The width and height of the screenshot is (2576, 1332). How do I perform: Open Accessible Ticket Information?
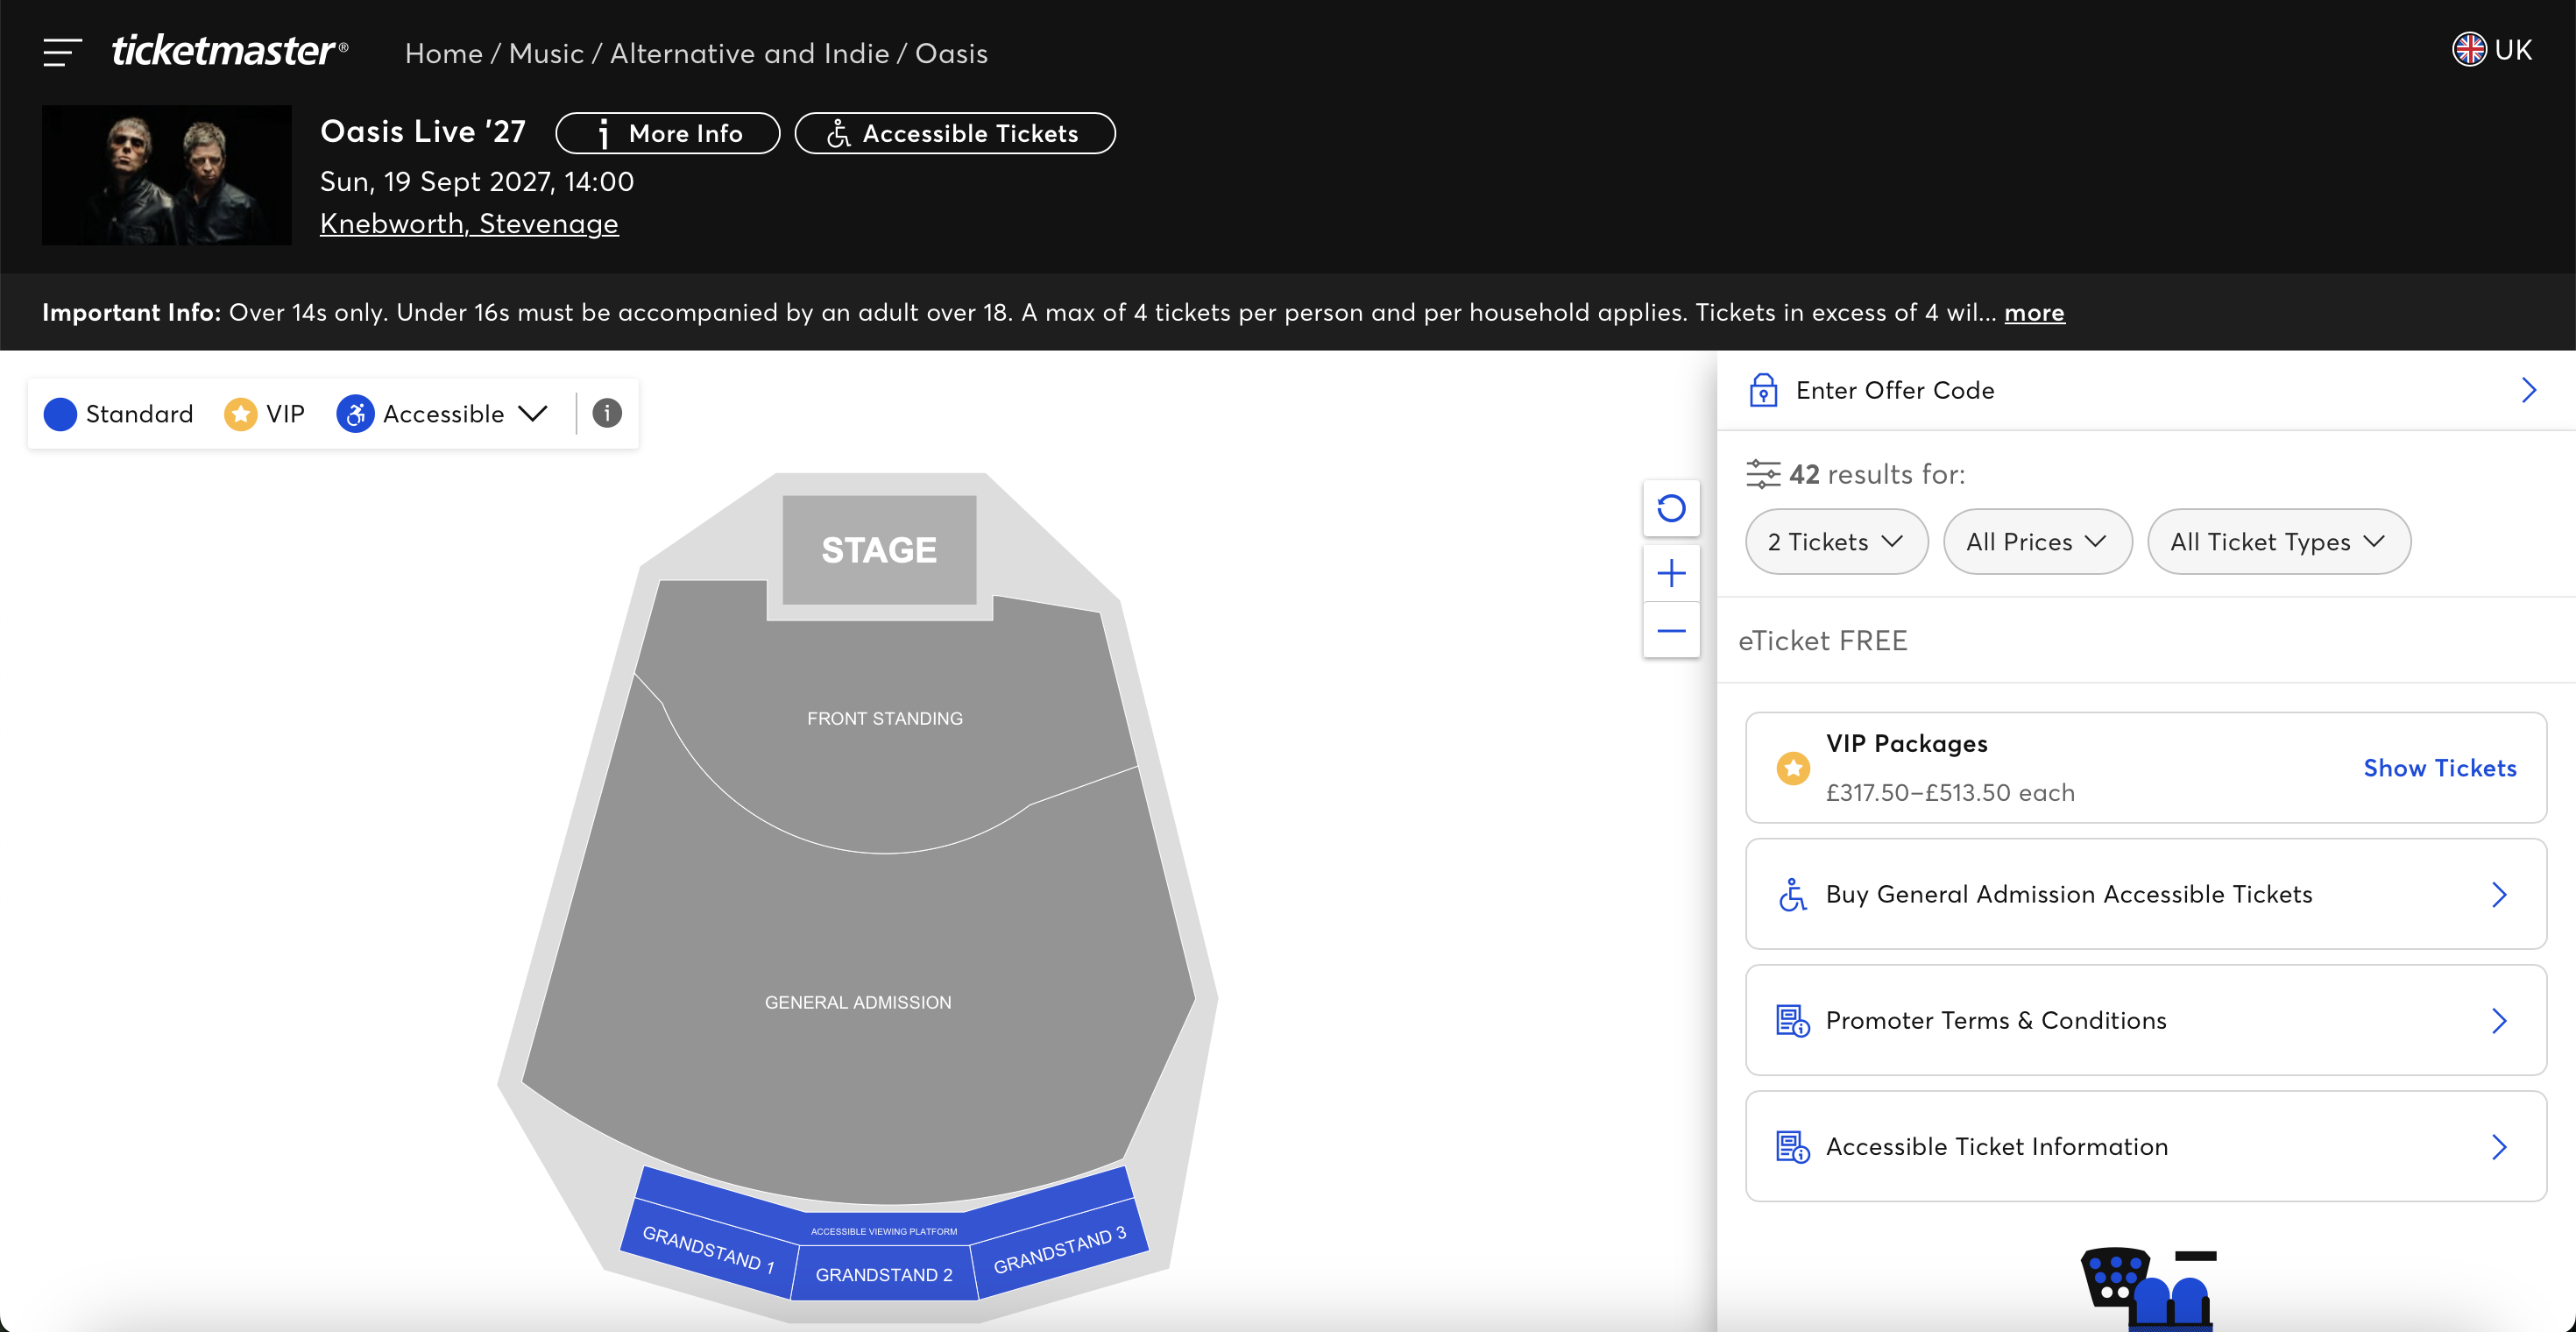click(x=2145, y=1146)
